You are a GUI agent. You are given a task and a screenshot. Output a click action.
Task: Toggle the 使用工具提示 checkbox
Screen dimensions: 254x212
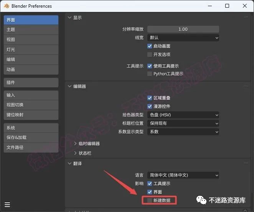coord(150,66)
